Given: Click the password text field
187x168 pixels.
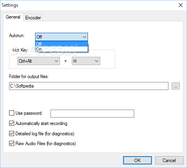Looking at the screenshot, I should pos(92,114).
